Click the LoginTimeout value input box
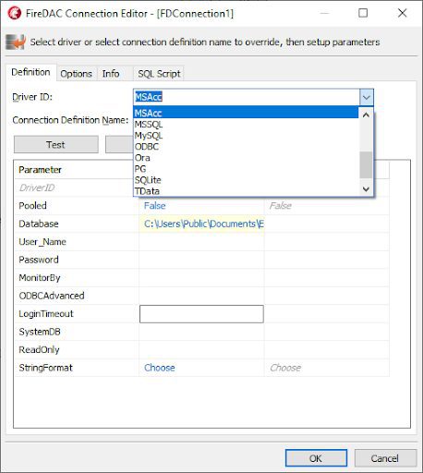This screenshot has width=423, height=473. (x=201, y=314)
